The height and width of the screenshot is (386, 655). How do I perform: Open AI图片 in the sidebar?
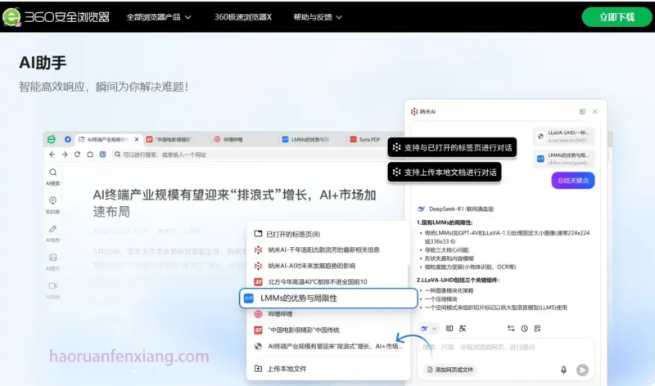coord(52,262)
